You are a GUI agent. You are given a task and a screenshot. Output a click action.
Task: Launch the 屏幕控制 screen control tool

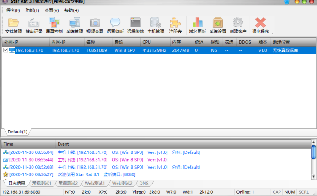pyautogui.click(x=54, y=26)
